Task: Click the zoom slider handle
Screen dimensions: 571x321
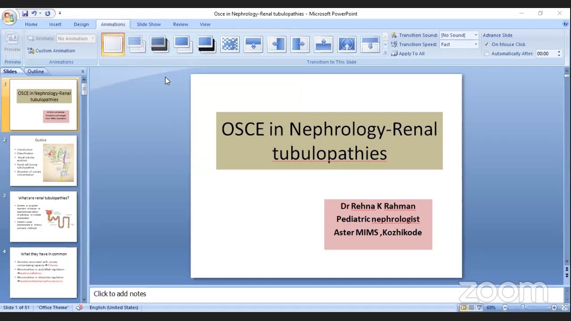Action: 523,308
